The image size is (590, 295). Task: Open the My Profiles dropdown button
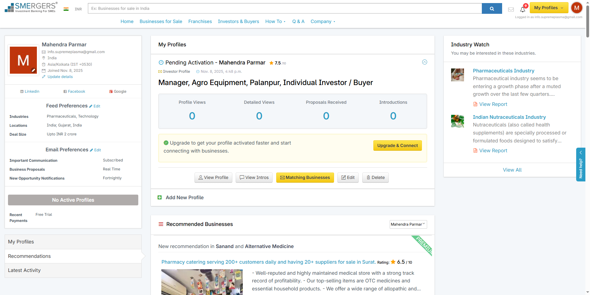click(549, 8)
